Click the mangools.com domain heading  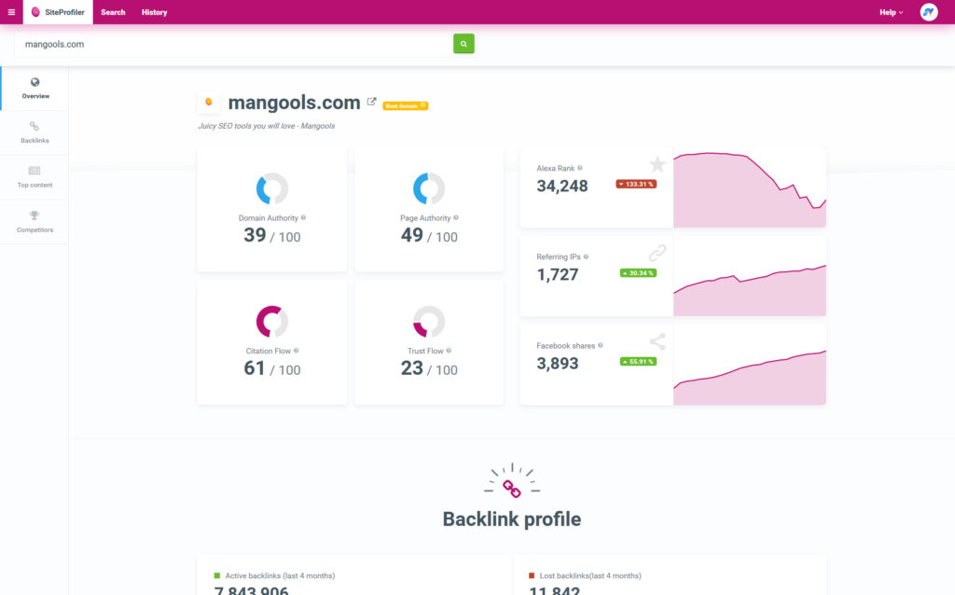pyautogui.click(x=294, y=103)
